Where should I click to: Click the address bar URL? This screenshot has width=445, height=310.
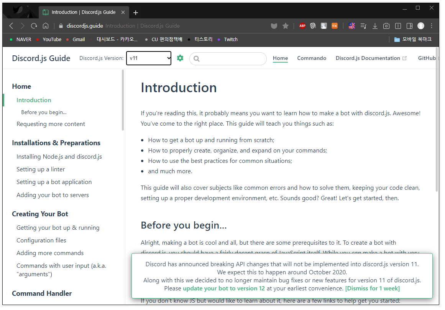click(x=85, y=26)
